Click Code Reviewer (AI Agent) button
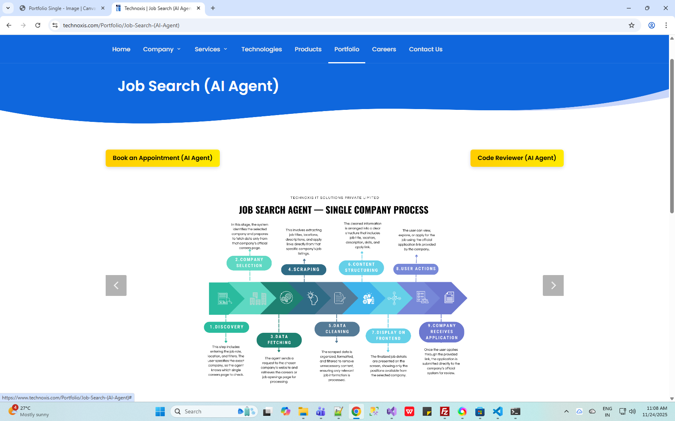 (517, 158)
